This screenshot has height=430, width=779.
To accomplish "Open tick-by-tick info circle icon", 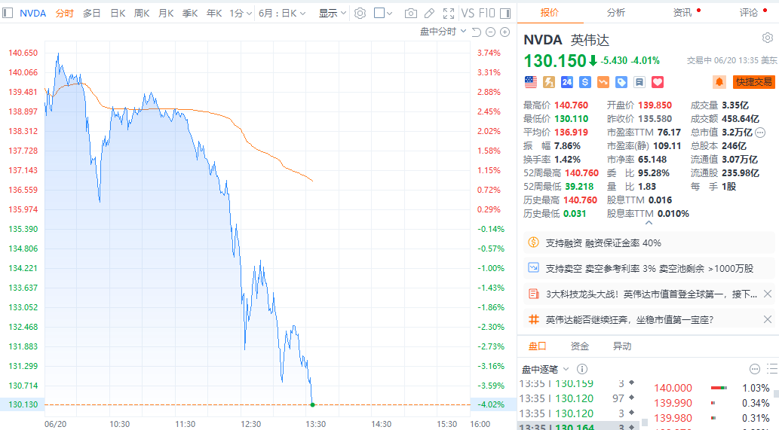I will pyautogui.click(x=581, y=369).
